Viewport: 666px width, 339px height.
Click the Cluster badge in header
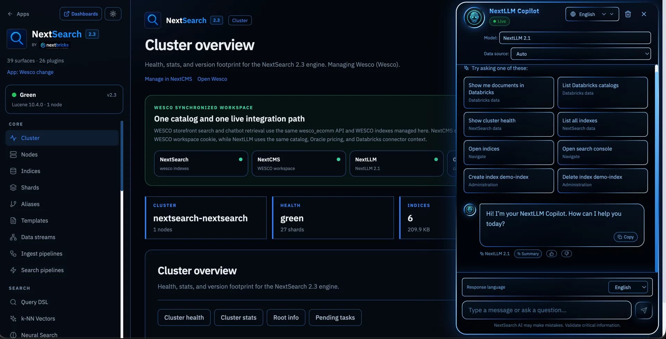coord(240,20)
